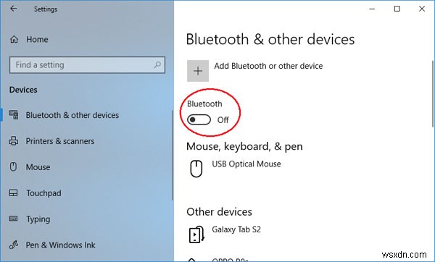Click the Touchpad icon in sidebar
The width and height of the screenshot is (435, 262).
coord(13,193)
